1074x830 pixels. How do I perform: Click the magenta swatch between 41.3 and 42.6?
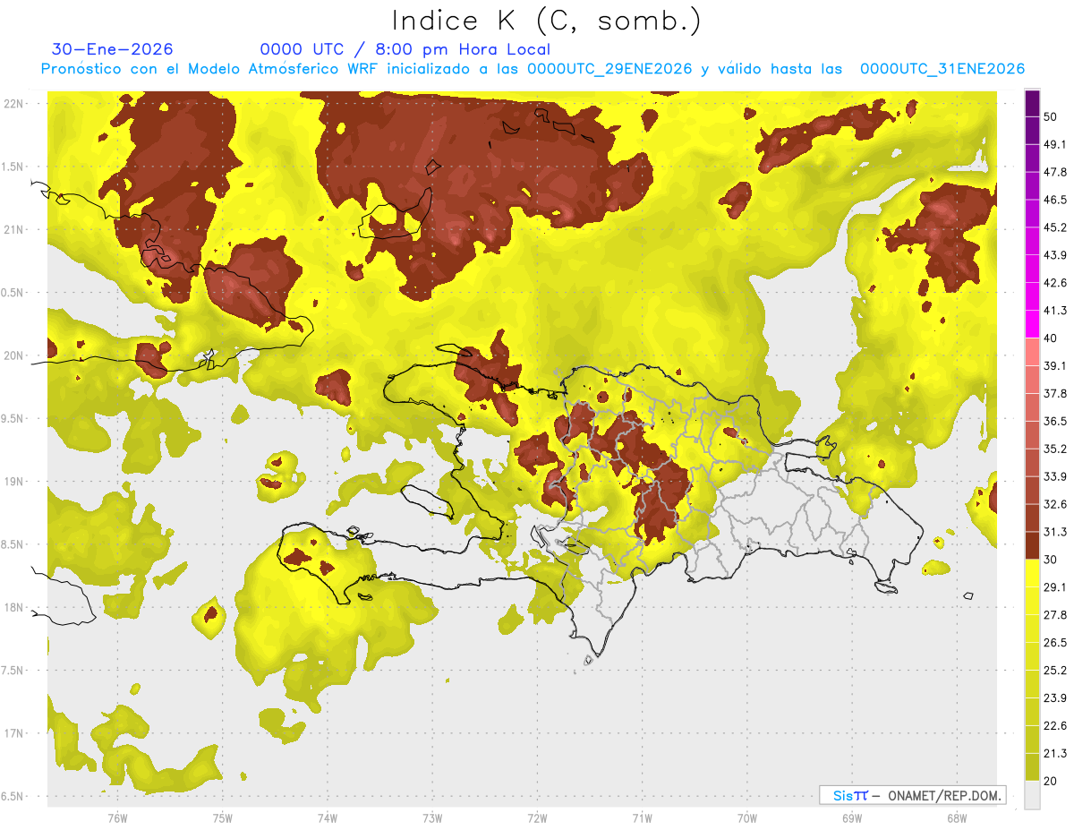(x=1032, y=296)
